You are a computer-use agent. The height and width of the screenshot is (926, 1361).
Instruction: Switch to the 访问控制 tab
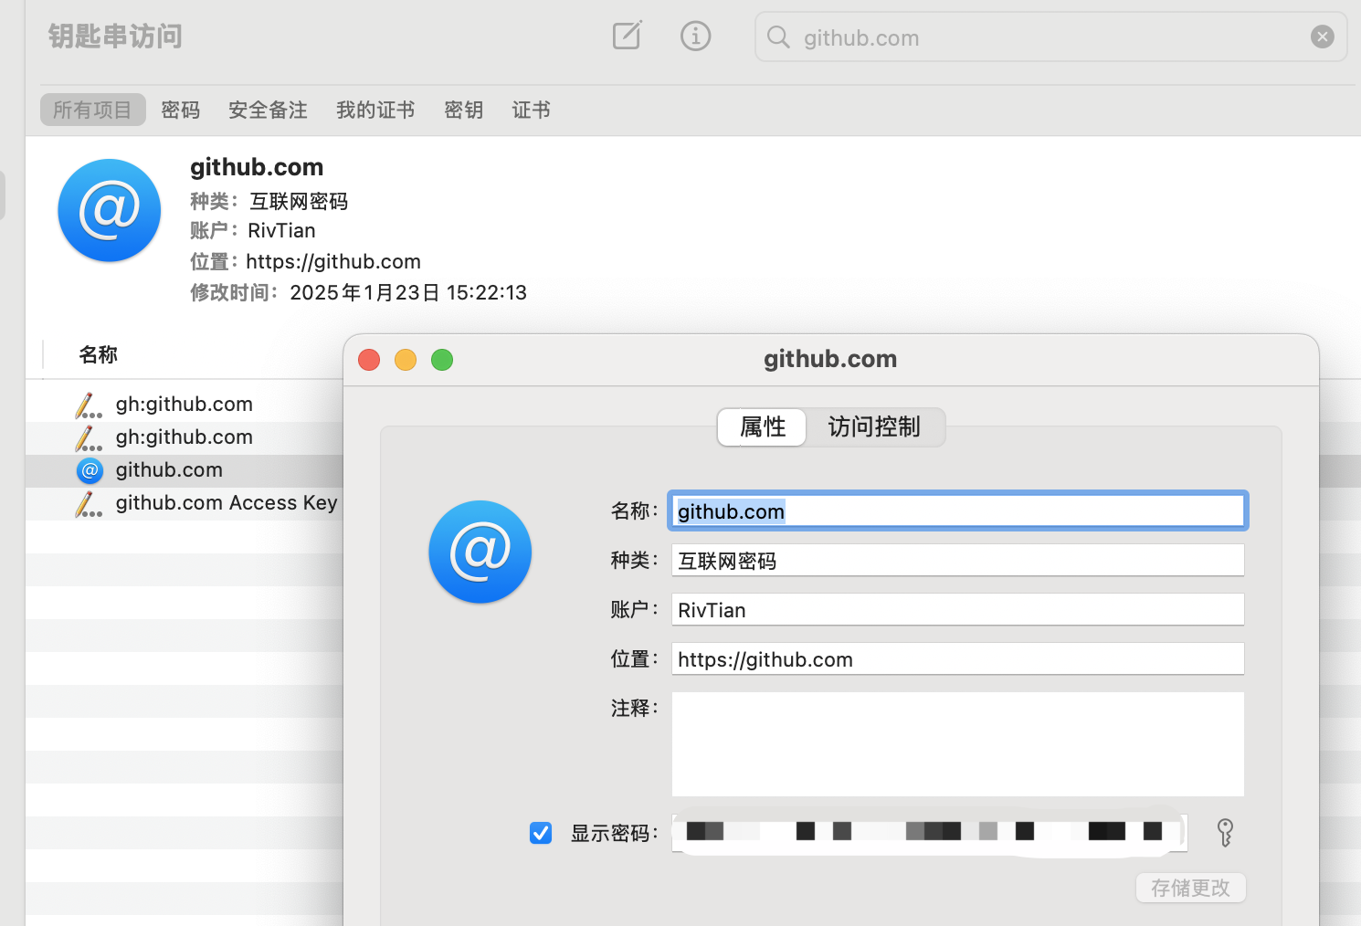(x=873, y=427)
